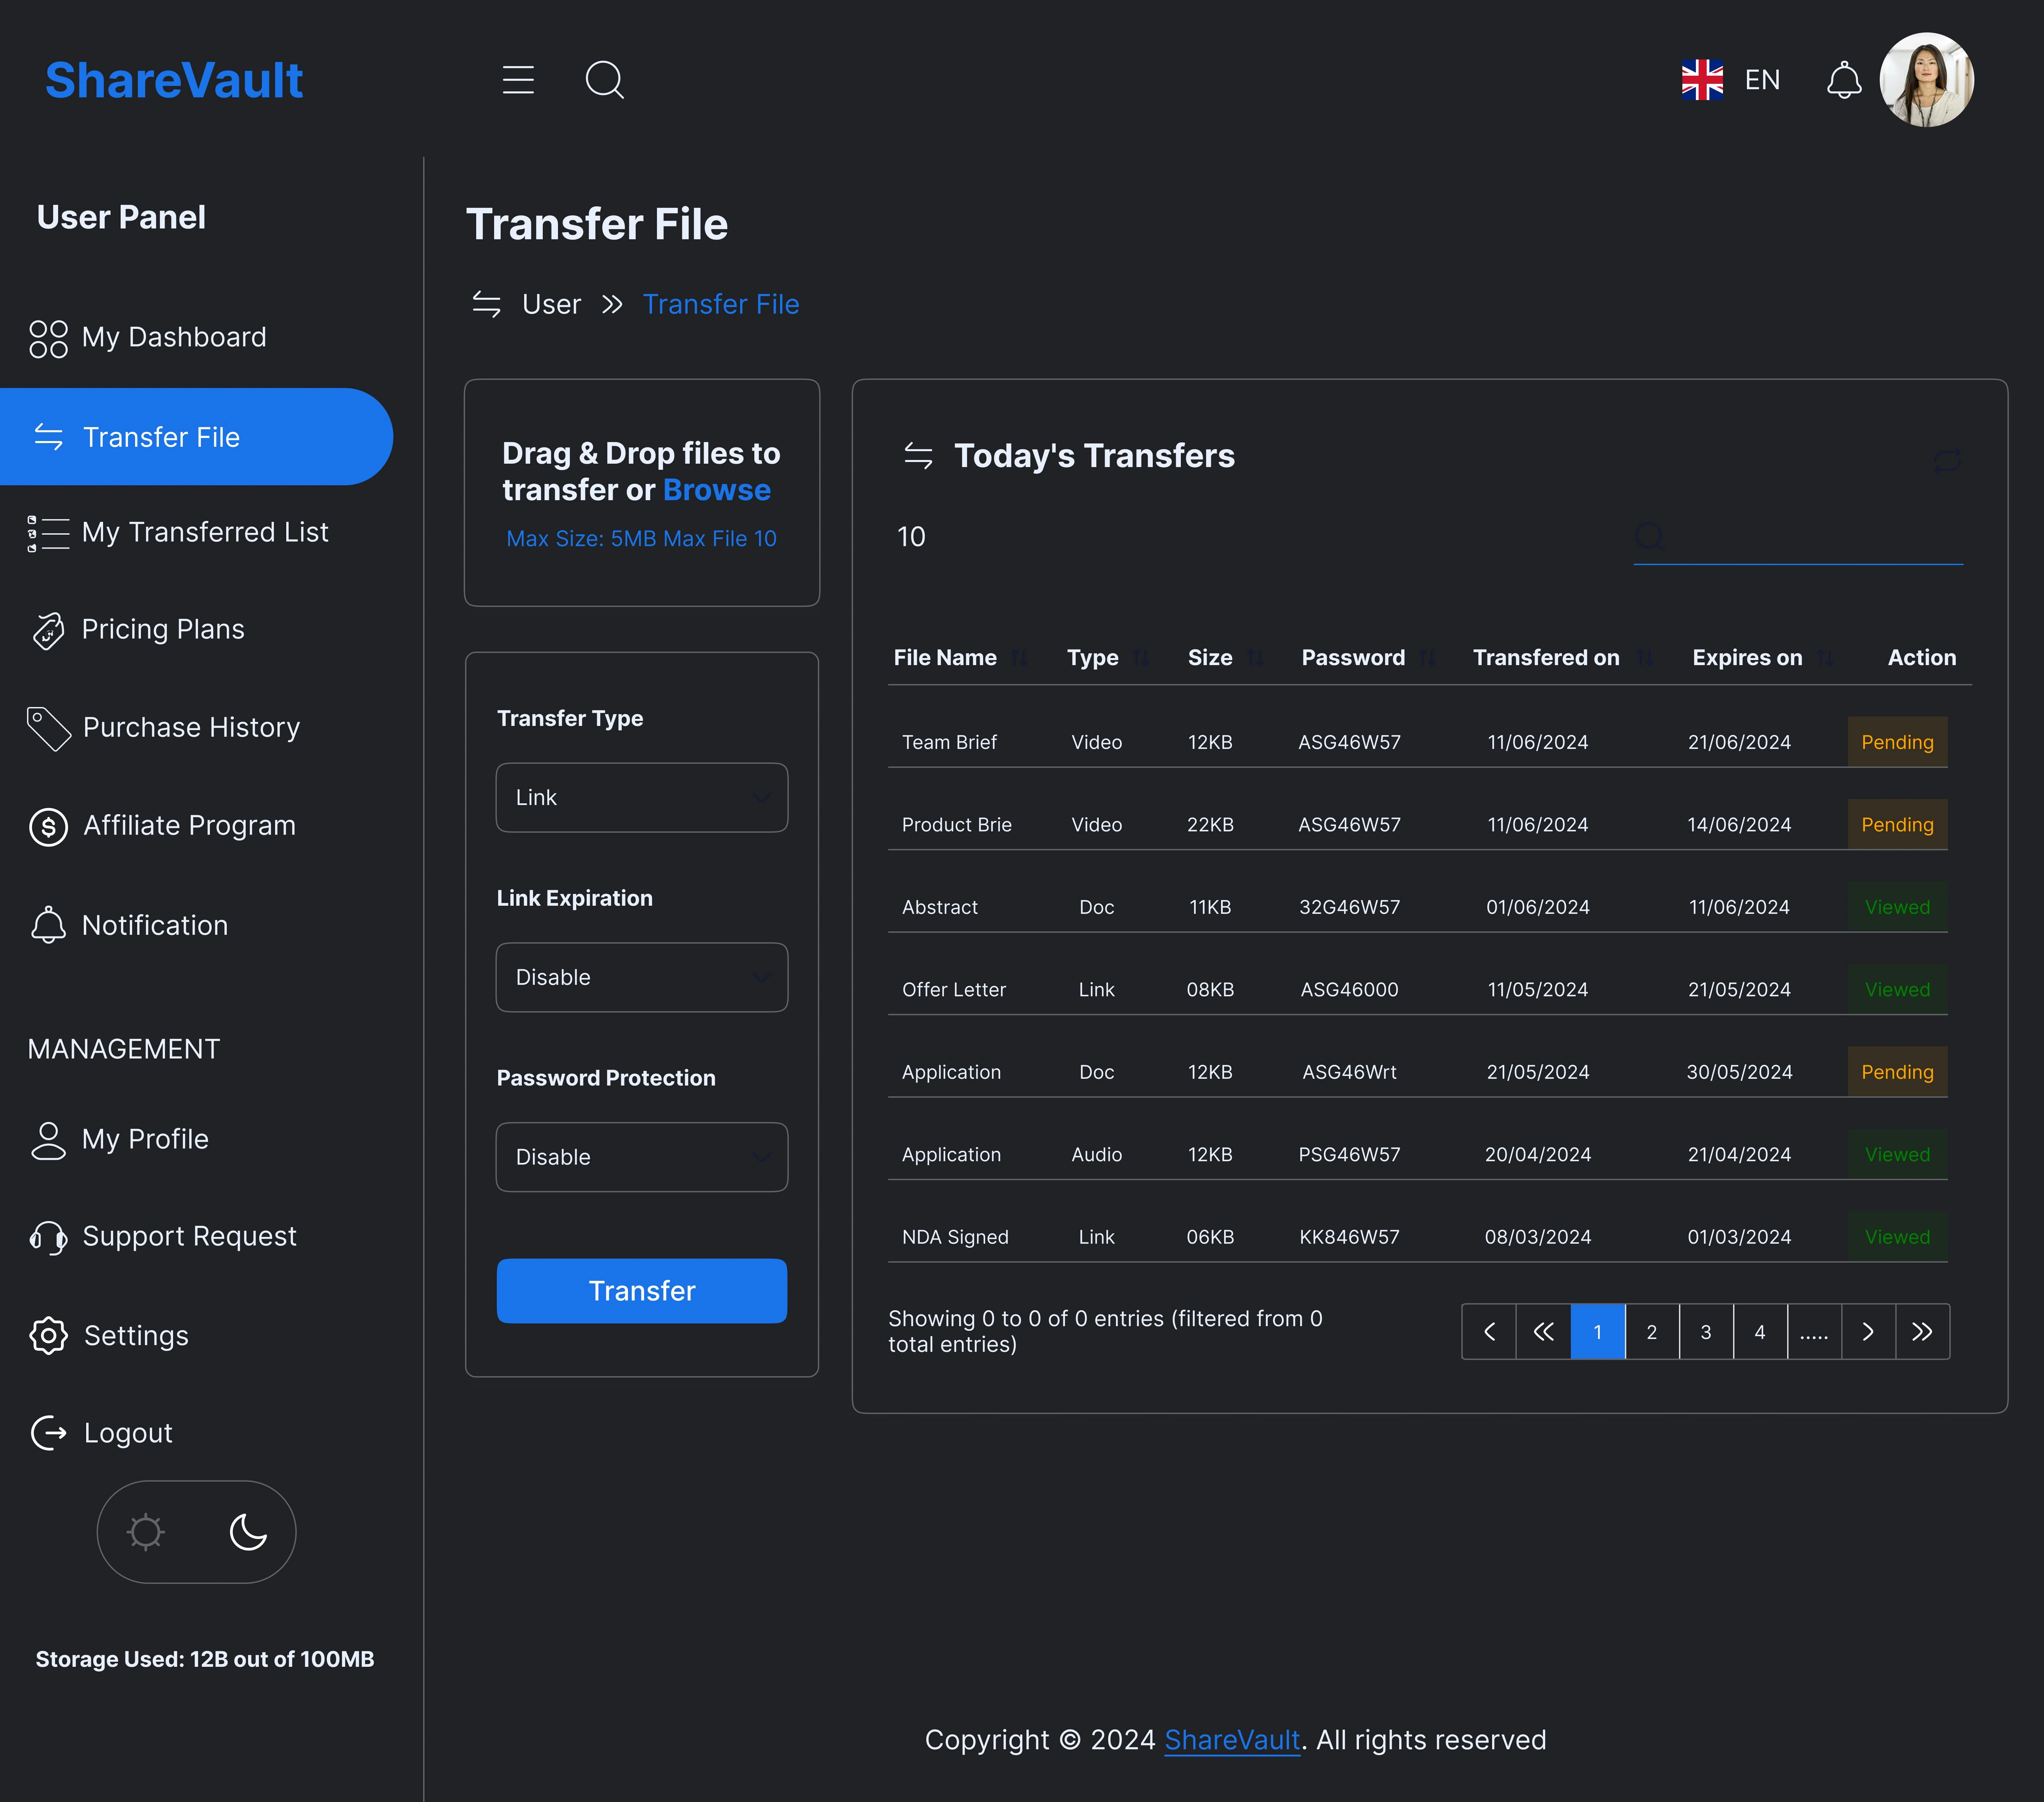Click the My Dashboard grid icon
Screen dimensions: 2044x1802
48,339
